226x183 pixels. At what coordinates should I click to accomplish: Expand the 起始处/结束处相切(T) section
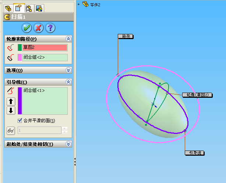click(68, 144)
